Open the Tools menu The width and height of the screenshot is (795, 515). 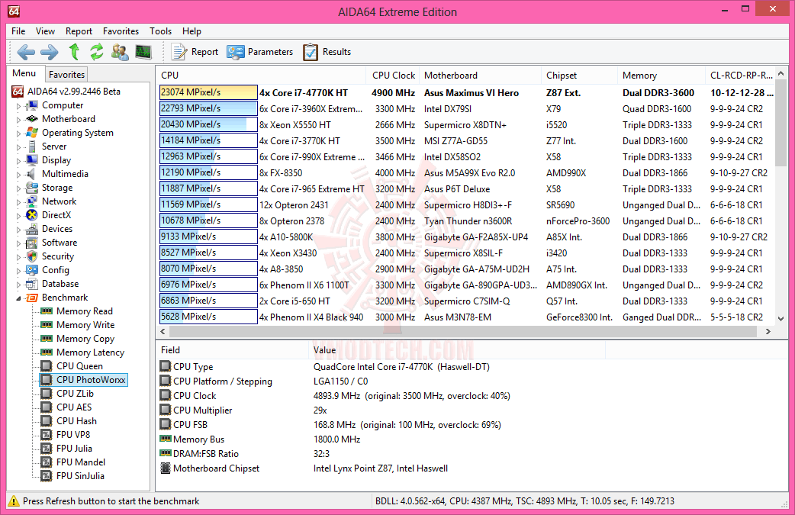(160, 31)
